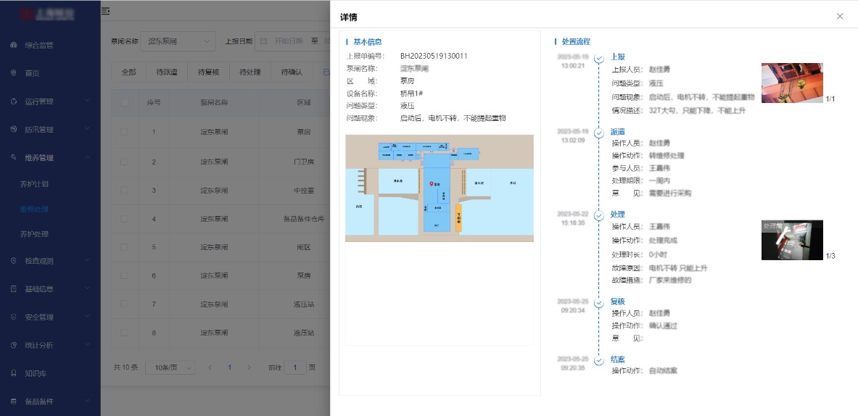
Task: Toggle the sidebar collapse hamburger icon
Action: point(106,11)
